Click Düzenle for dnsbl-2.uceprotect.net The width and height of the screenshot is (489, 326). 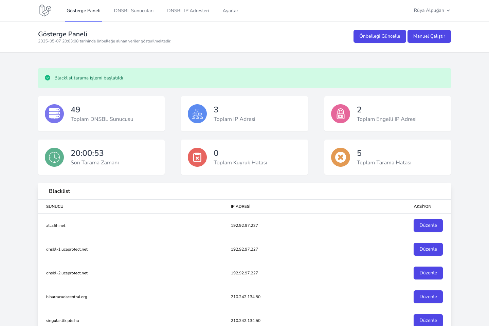(x=428, y=273)
